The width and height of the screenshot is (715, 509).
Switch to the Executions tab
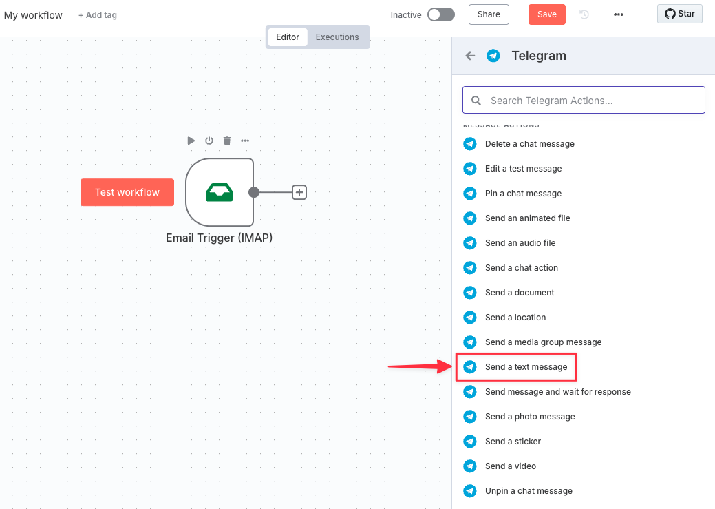tap(337, 37)
